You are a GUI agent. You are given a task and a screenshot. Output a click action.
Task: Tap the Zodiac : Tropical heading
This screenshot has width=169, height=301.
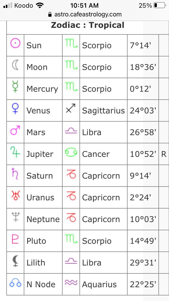point(88,25)
